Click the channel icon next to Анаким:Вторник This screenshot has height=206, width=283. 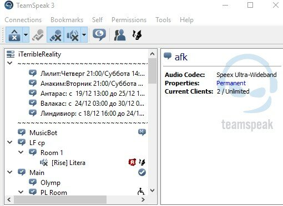tap(33, 83)
